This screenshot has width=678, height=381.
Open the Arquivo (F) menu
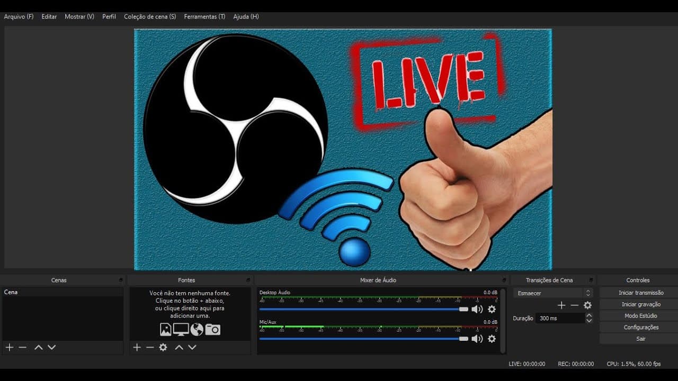coord(19,16)
